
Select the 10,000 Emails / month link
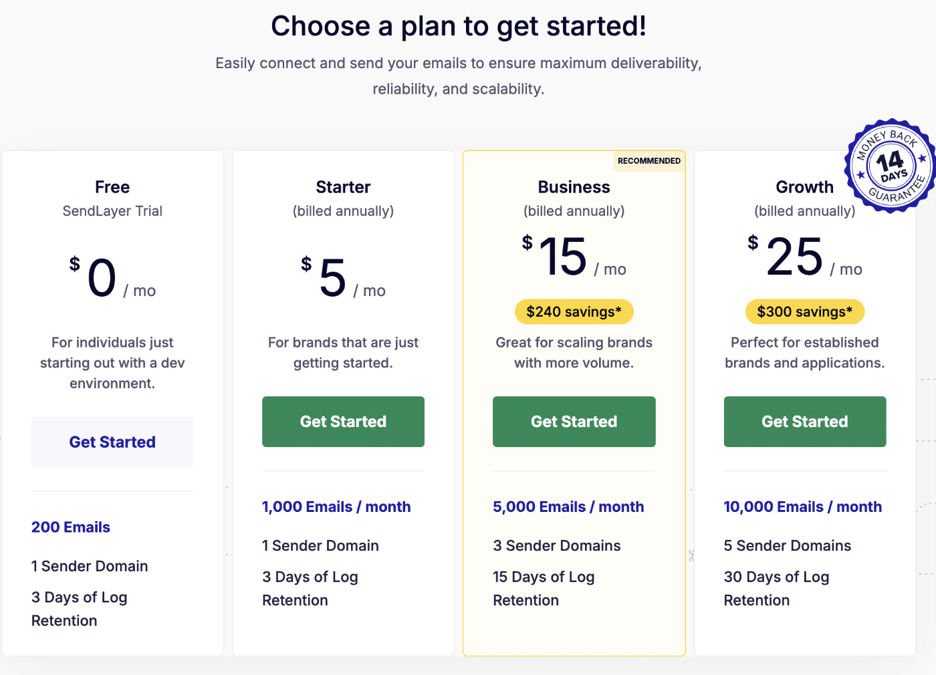click(802, 507)
